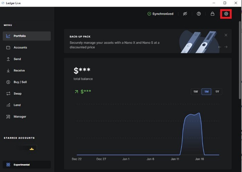Screen dimensions: 242x172
Task: Select the 1M chart range
Action: 206,92
